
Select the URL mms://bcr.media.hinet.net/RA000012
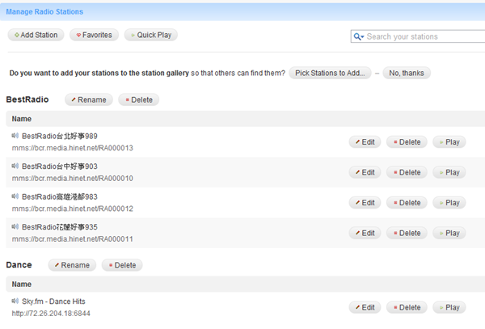click(73, 209)
